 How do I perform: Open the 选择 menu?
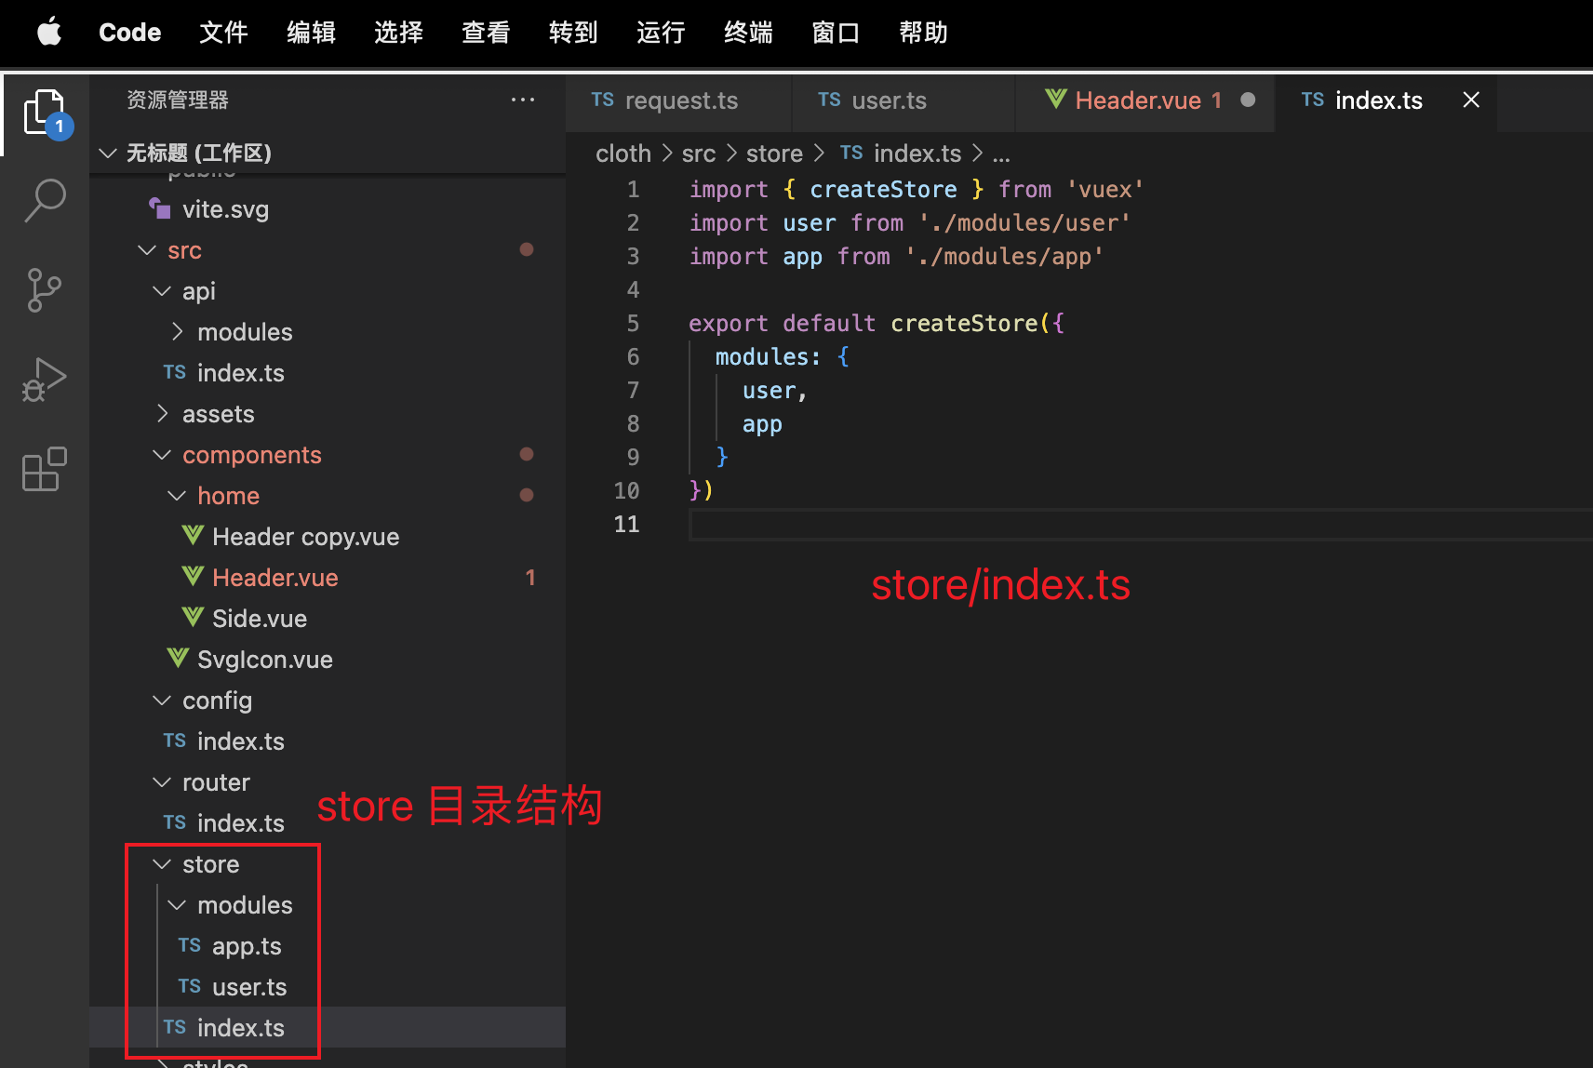click(398, 33)
